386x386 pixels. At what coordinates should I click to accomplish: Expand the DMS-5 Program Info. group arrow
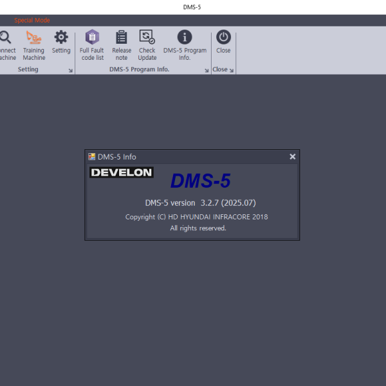coord(207,71)
